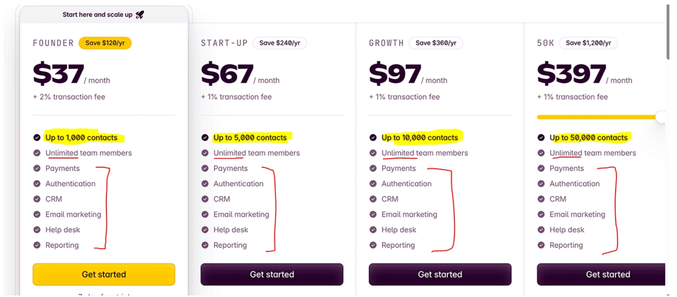Click the checkmark beside Help desk on Start-up plan

(x=204, y=230)
